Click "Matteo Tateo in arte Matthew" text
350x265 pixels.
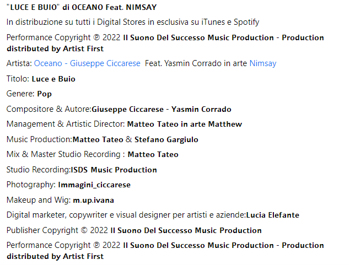[184, 124]
